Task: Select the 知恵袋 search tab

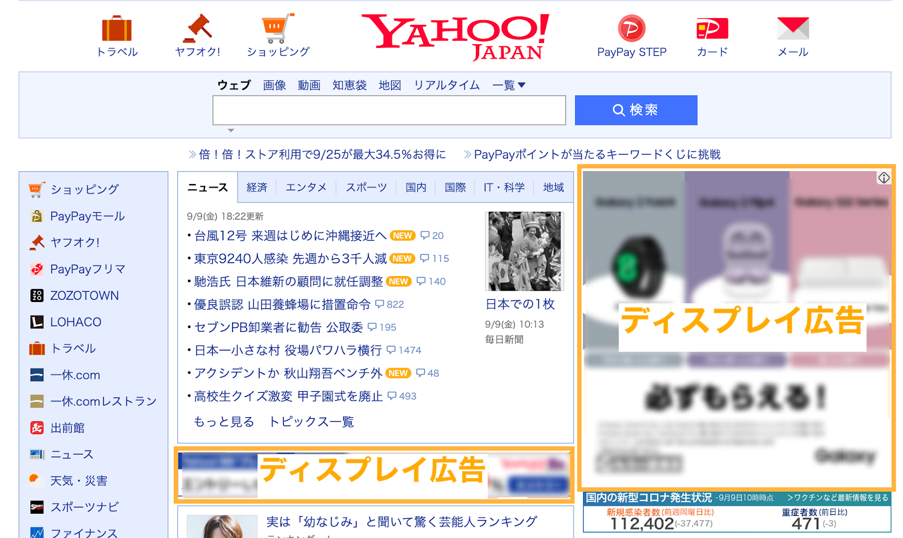Action: (349, 85)
